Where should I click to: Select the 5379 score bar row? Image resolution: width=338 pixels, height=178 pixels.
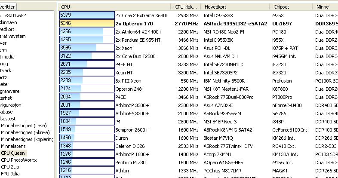(87, 15)
